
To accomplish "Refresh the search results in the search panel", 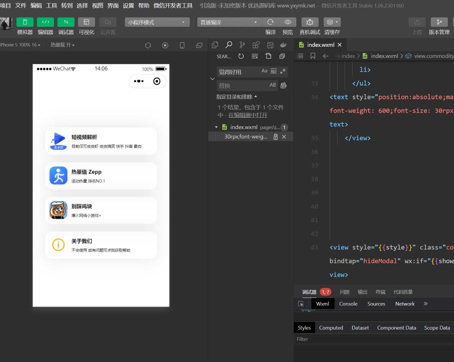I will tap(241, 56).
